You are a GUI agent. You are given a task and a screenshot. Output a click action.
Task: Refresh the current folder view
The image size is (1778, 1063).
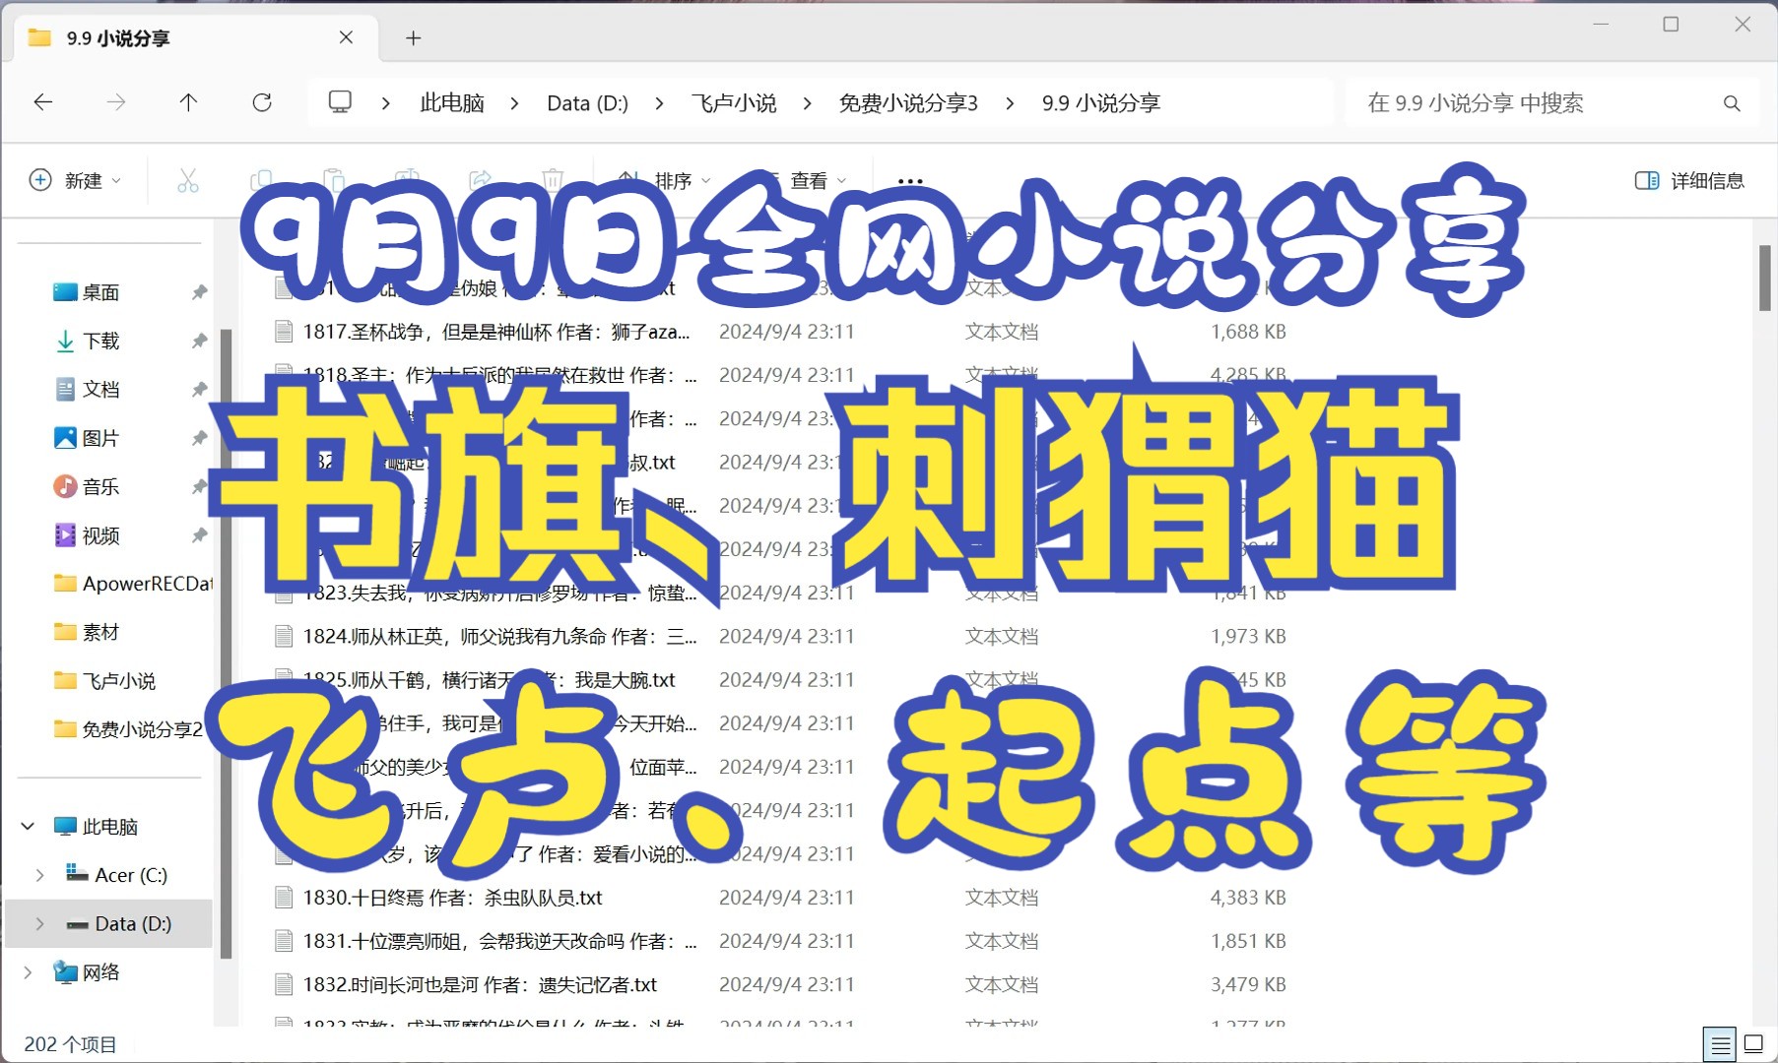(262, 102)
